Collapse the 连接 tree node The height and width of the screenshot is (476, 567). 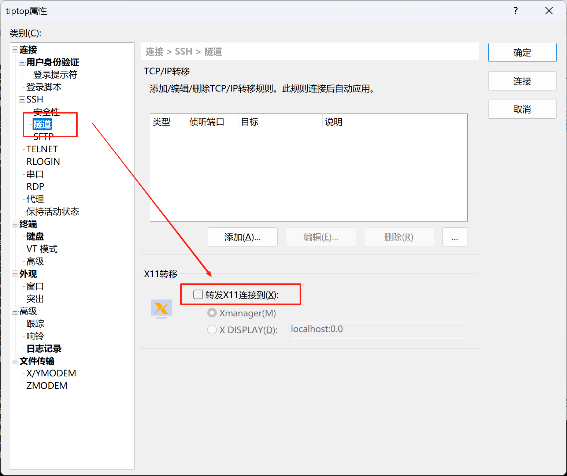point(15,50)
